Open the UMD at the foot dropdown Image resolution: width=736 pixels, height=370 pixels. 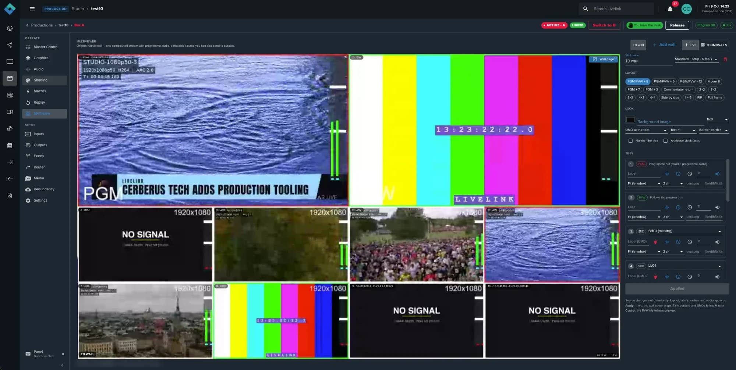point(646,130)
